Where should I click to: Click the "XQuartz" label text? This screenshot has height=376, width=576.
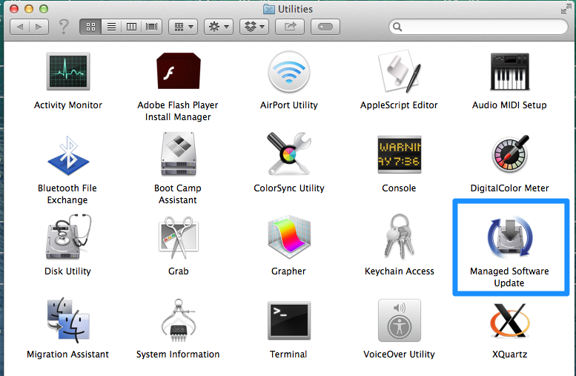(509, 354)
